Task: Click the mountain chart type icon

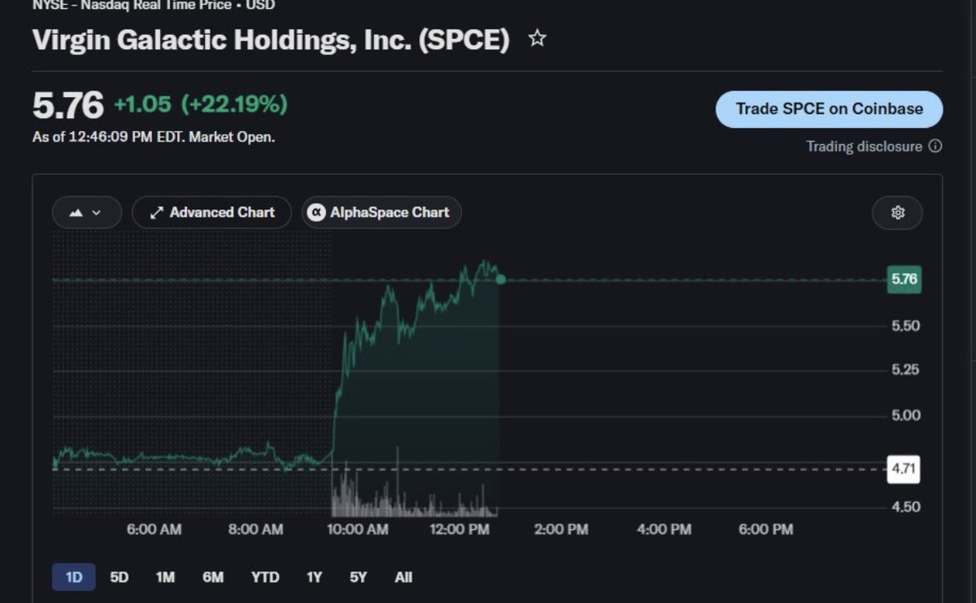Action: point(76,212)
